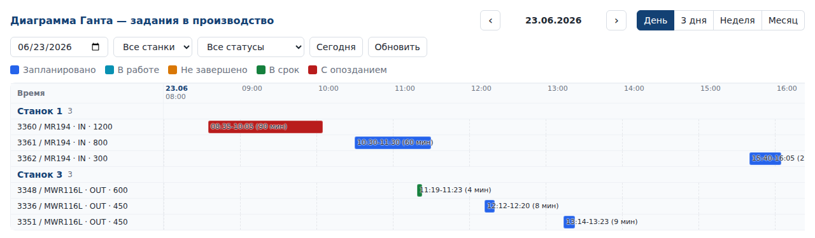Screen dimensions: 815x238
Task: Click the blue Запланировано legend swatch
Action: tap(15, 70)
